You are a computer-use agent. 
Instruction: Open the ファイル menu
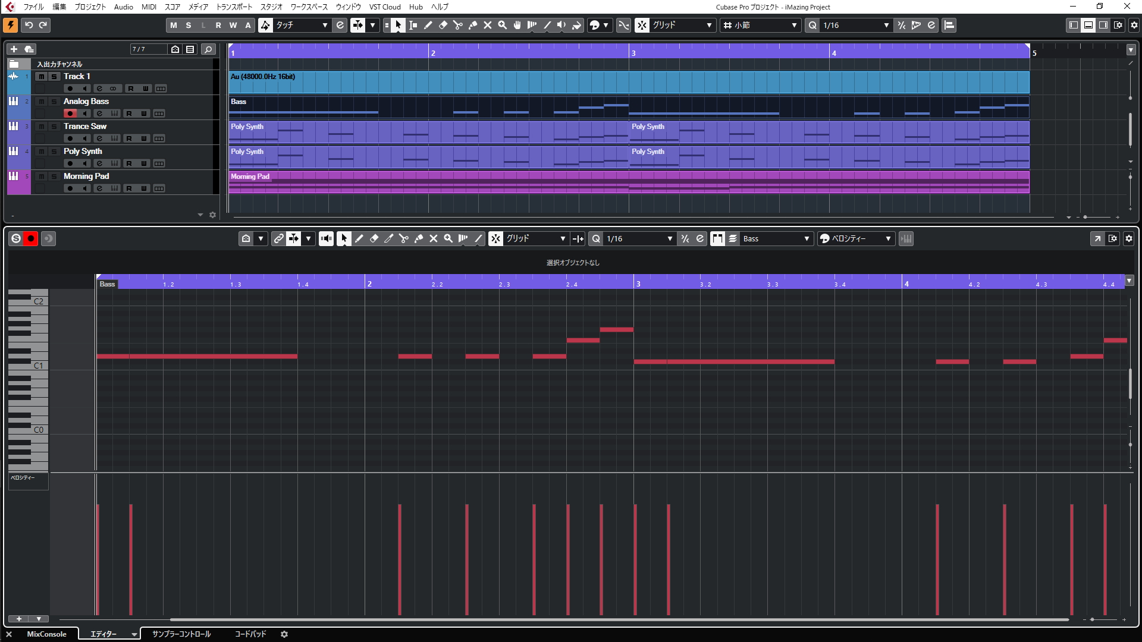[33, 7]
